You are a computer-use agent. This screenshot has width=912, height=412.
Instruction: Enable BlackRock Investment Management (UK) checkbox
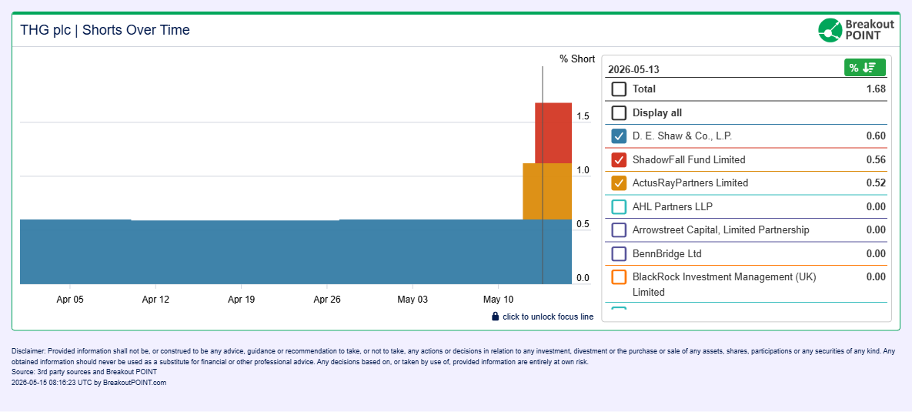click(x=619, y=277)
